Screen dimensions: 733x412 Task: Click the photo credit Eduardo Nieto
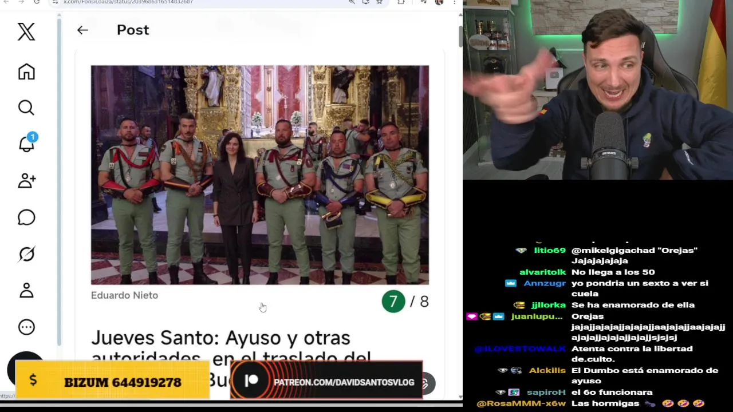(124, 295)
